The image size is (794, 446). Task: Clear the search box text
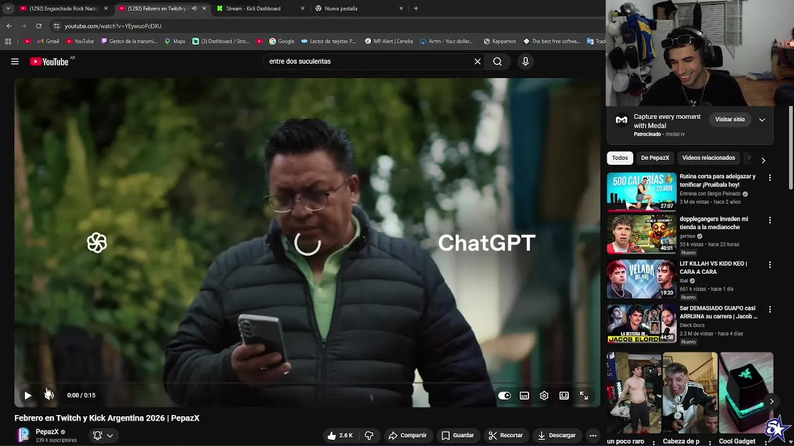tap(478, 61)
